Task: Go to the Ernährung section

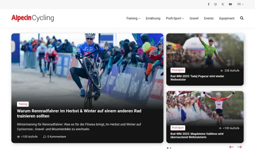Action: pyautogui.click(x=153, y=18)
